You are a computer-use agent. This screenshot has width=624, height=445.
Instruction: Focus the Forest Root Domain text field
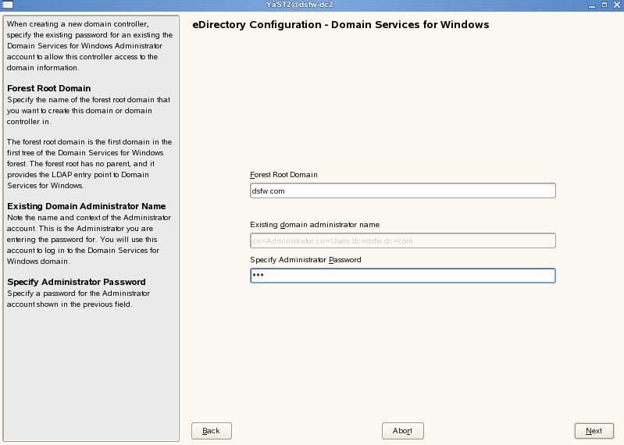pos(402,190)
